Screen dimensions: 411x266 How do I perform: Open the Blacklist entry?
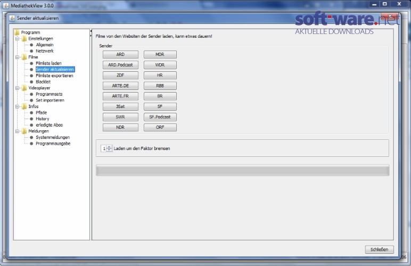43,82
